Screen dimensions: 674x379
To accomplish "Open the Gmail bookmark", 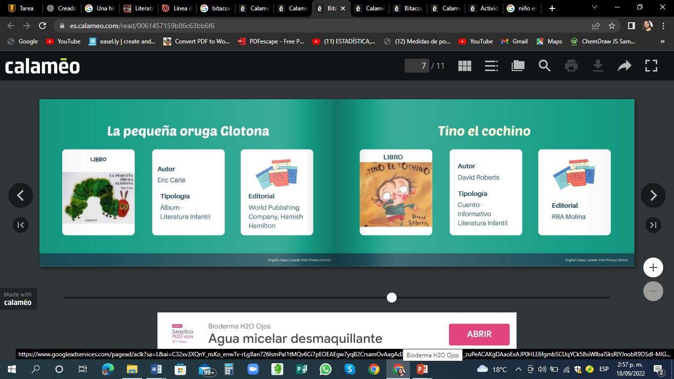I will [x=514, y=41].
